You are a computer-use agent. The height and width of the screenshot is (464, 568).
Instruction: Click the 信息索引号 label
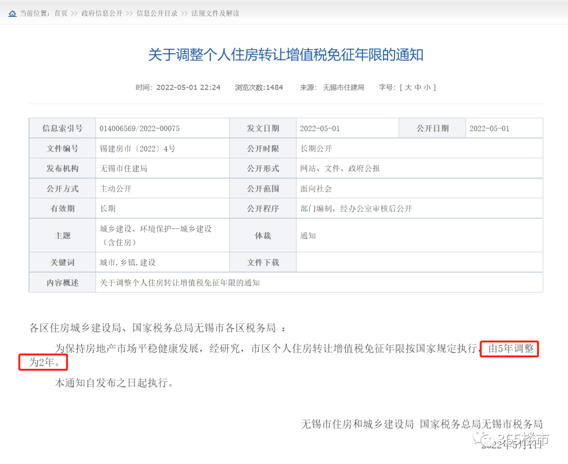tap(62, 128)
